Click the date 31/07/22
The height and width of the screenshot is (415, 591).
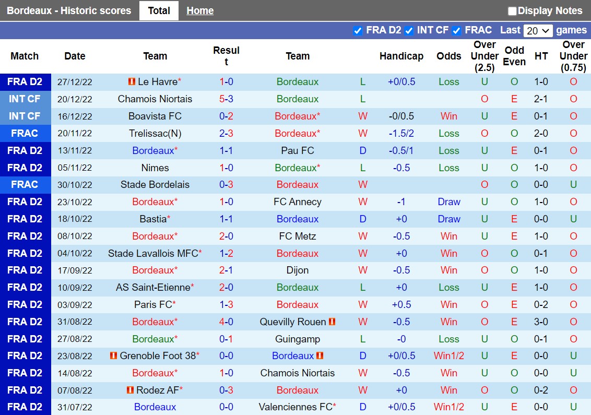pos(75,407)
